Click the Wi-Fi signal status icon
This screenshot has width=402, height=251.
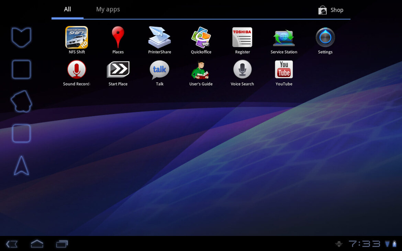tap(387, 244)
